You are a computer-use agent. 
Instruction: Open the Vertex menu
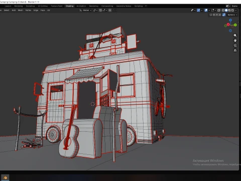tap(28, 10)
